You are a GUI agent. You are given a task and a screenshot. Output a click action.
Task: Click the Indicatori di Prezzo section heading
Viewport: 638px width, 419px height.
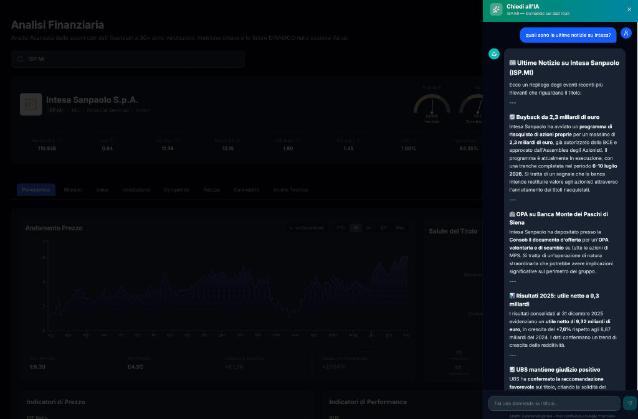[x=55, y=402]
